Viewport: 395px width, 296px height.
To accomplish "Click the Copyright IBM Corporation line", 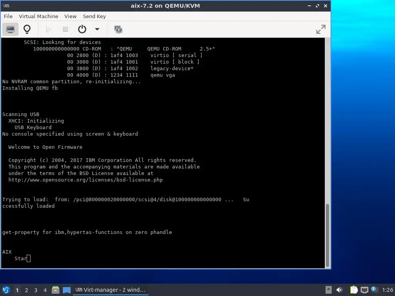I will [x=102, y=160].
